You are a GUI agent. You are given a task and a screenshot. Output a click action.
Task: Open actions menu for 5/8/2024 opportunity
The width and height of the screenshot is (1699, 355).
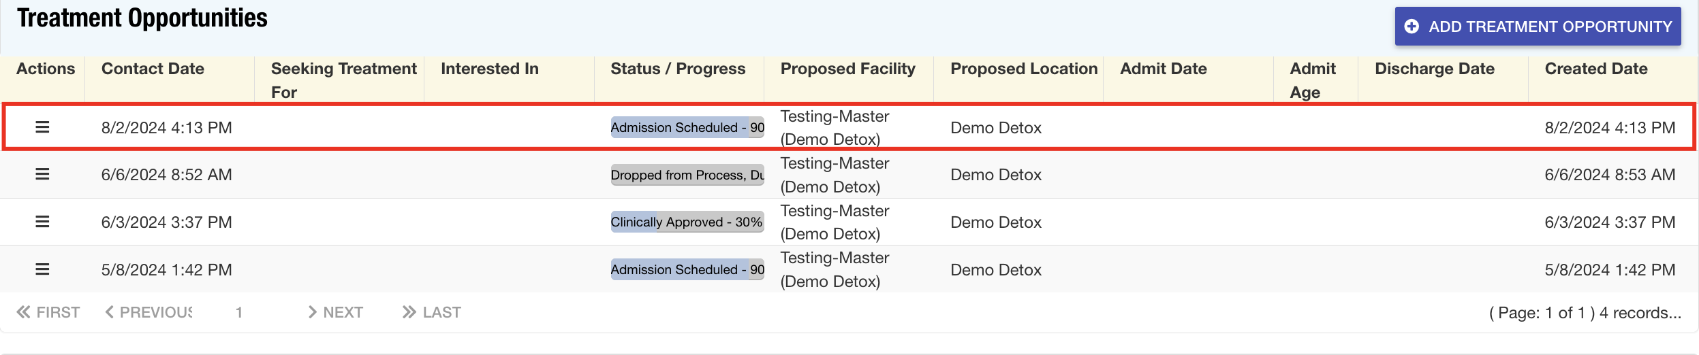[42, 269]
